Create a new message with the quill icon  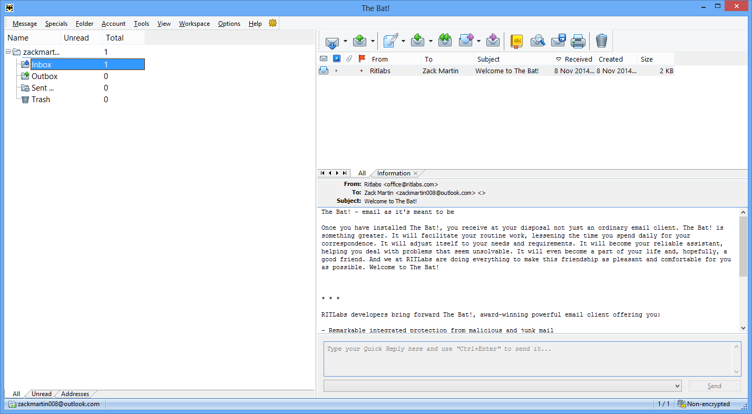(390, 41)
